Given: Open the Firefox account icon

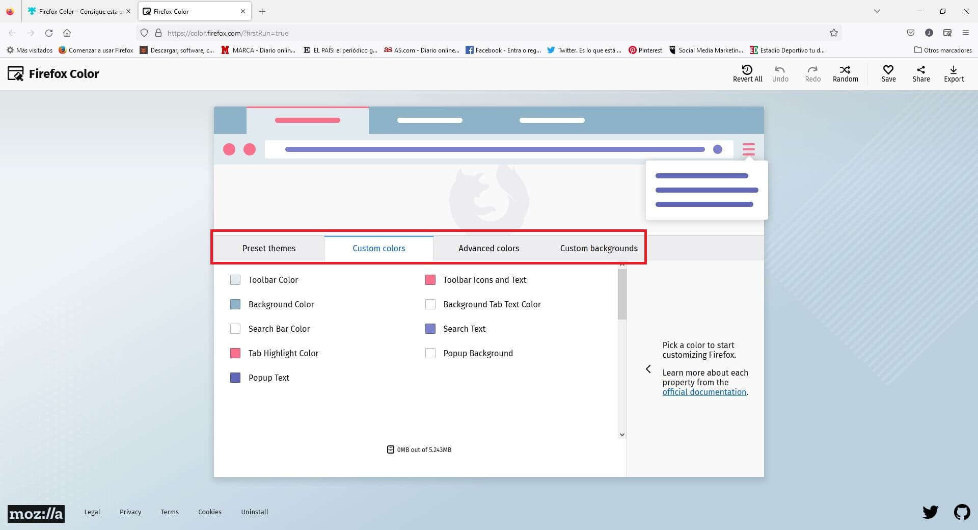Looking at the screenshot, I should click(929, 33).
